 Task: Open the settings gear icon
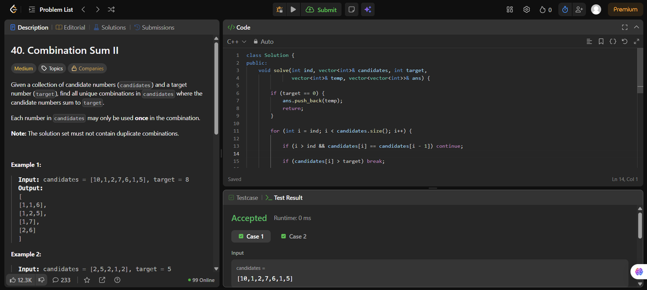click(527, 10)
